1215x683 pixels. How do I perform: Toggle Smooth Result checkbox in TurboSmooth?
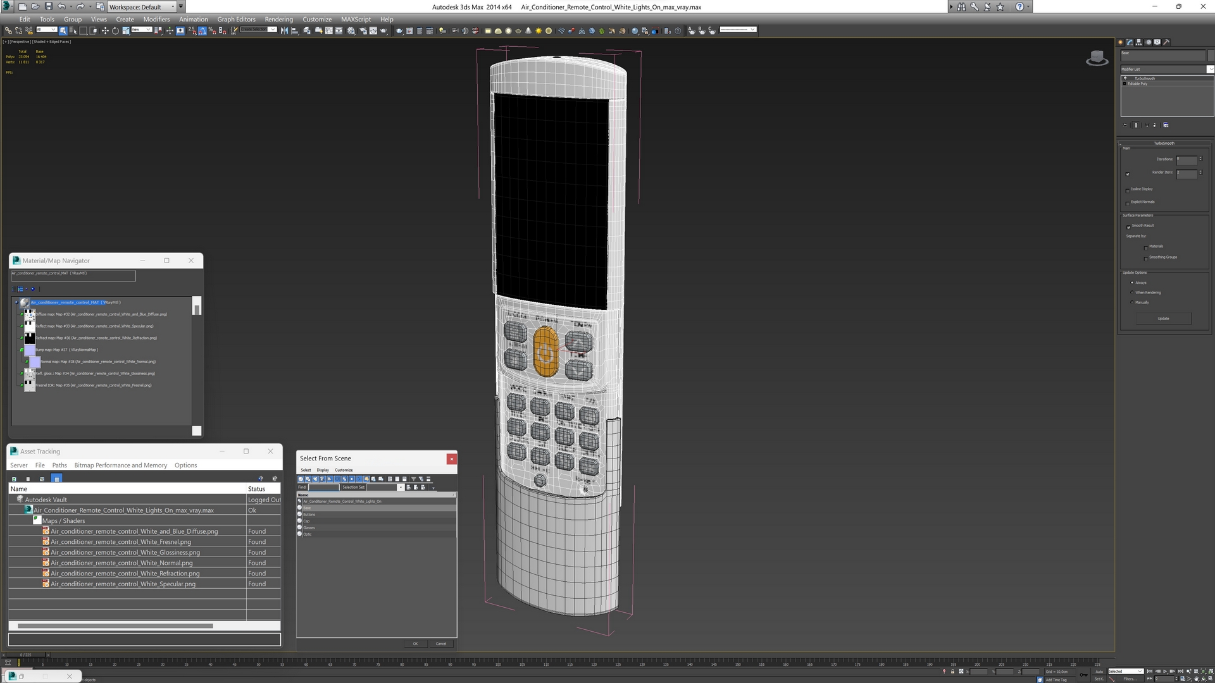pyautogui.click(x=1128, y=227)
